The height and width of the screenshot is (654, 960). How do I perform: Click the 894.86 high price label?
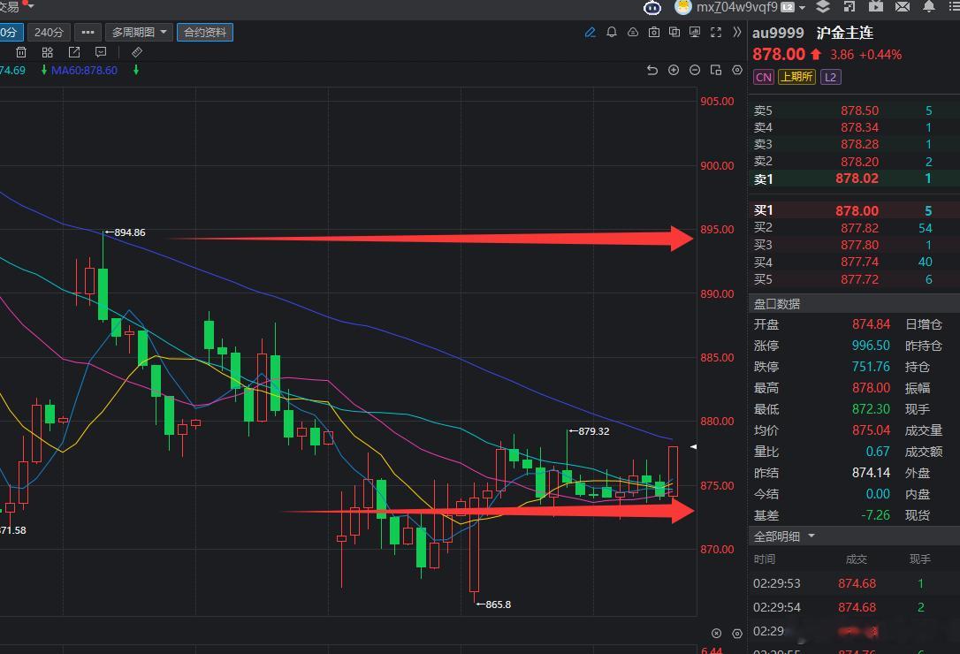(x=130, y=232)
